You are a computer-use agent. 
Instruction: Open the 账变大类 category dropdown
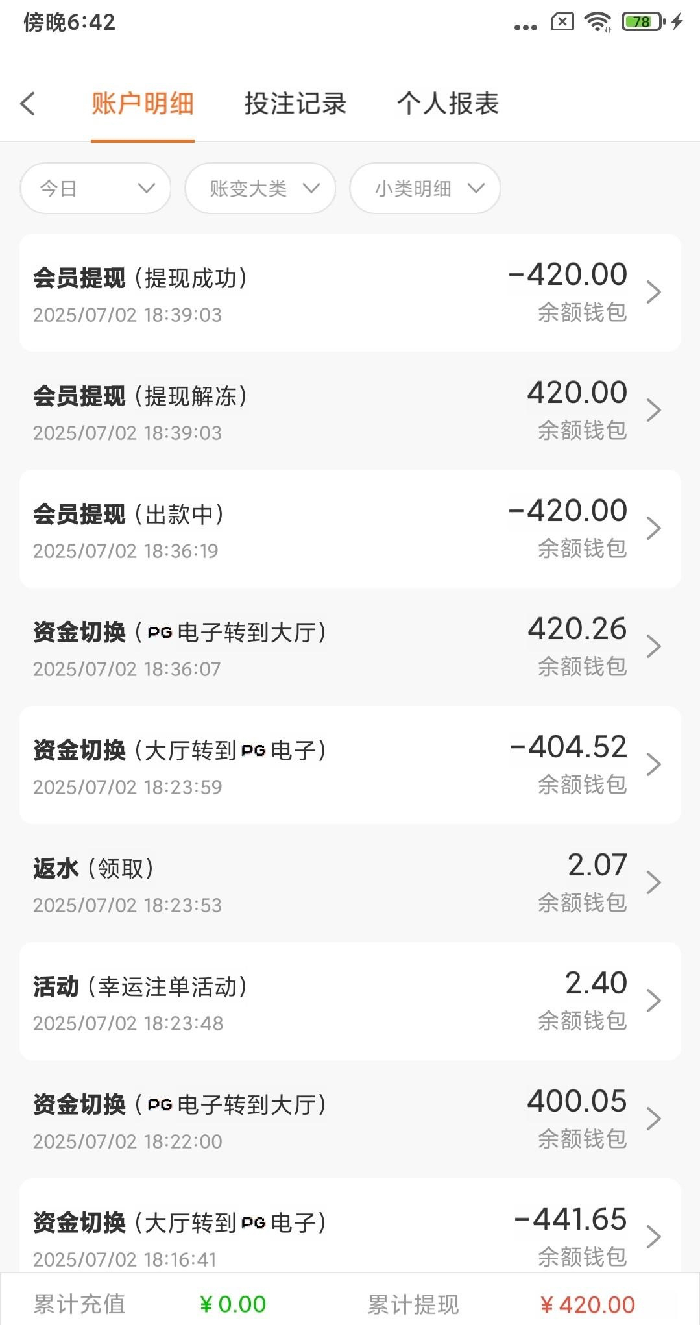point(260,188)
